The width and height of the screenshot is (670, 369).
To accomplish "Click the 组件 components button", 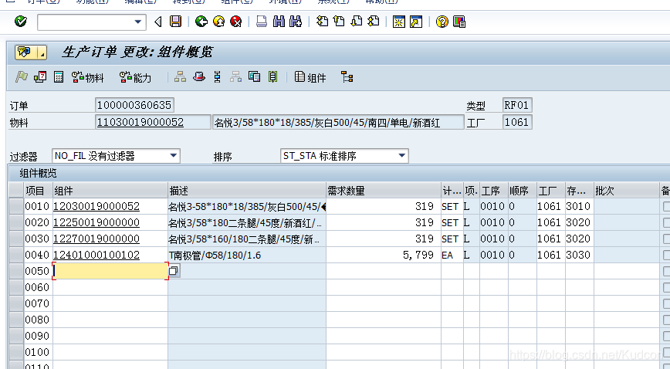I will 310,77.
